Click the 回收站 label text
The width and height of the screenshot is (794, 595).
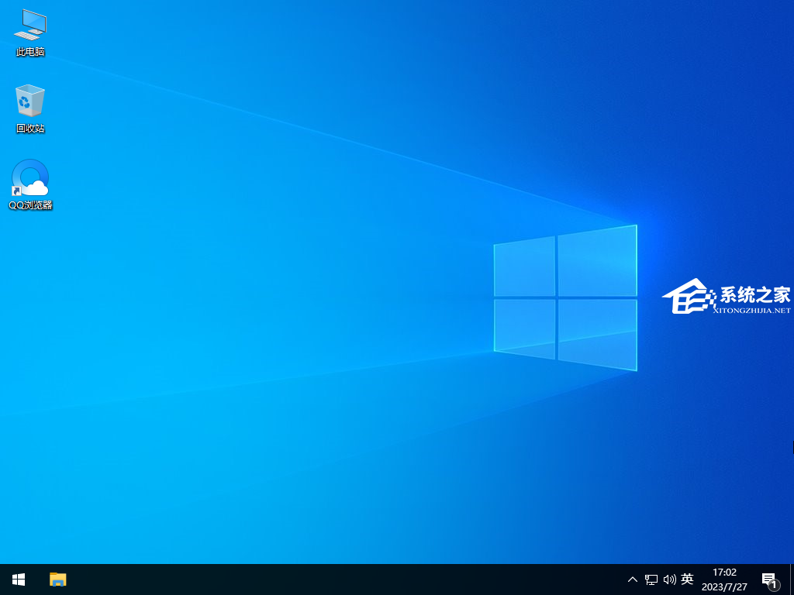pyautogui.click(x=30, y=129)
